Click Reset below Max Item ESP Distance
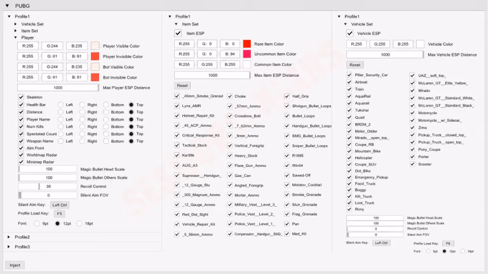488x274 pixels. 182,86
